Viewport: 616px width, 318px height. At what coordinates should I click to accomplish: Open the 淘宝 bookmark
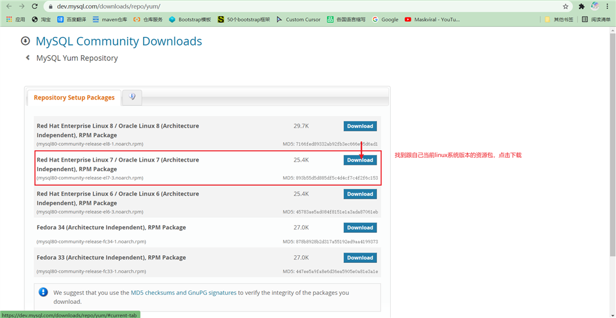[x=41, y=19]
